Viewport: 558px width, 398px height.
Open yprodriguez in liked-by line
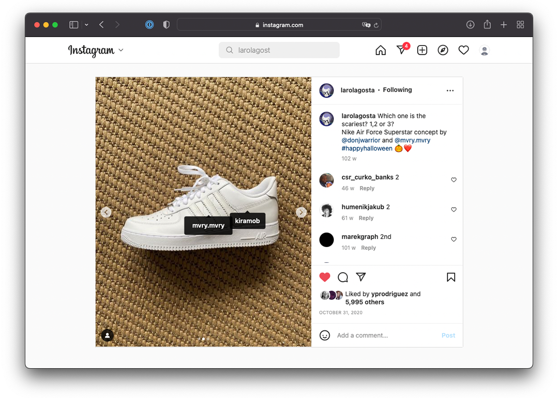[390, 294]
